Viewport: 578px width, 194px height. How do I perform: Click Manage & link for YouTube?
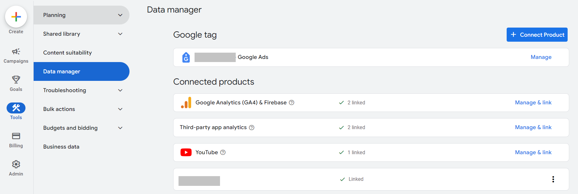point(533,152)
